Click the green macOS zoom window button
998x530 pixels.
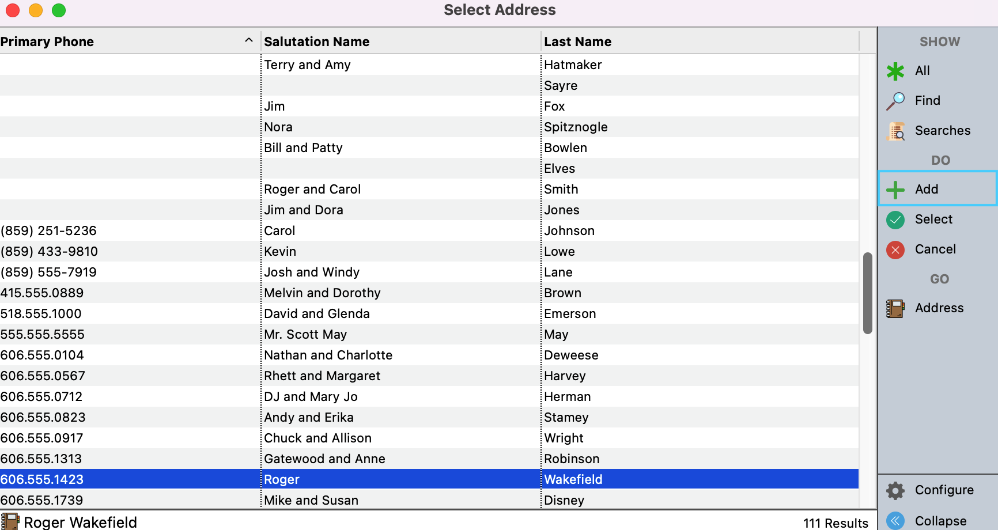(x=59, y=10)
